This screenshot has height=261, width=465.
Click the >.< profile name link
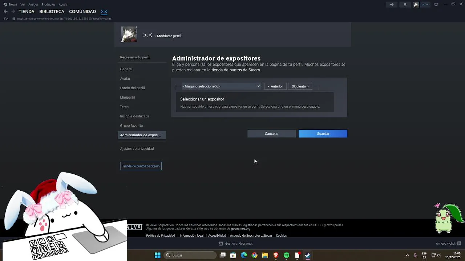pyautogui.click(x=147, y=35)
